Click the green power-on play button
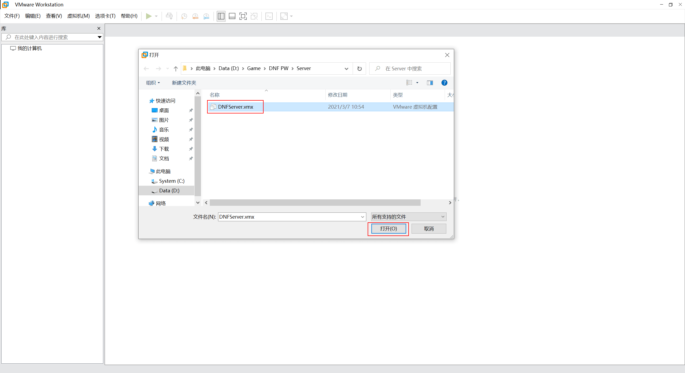Viewport: 685px width, 373px height. 149,16
